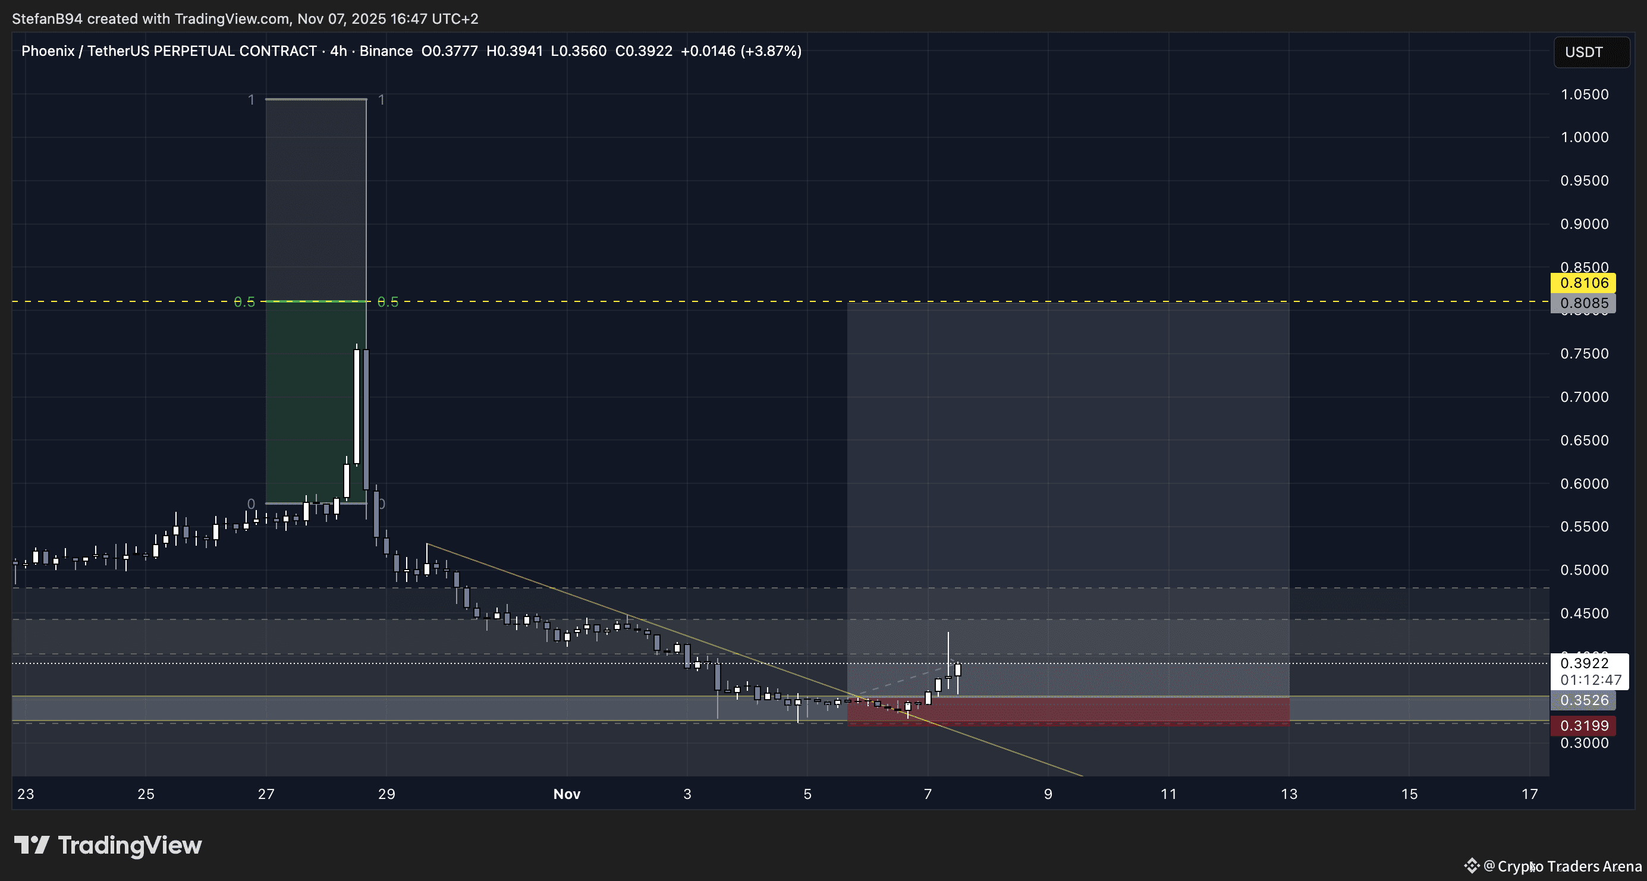Click the 0.4500 price axis label
Screen dimensions: 1647x881
click(x=1585, y=613)
